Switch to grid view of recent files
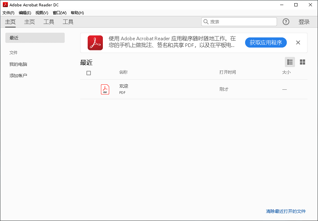The height and width of the screenshot is (221, 318). click(x=302, y=62)
